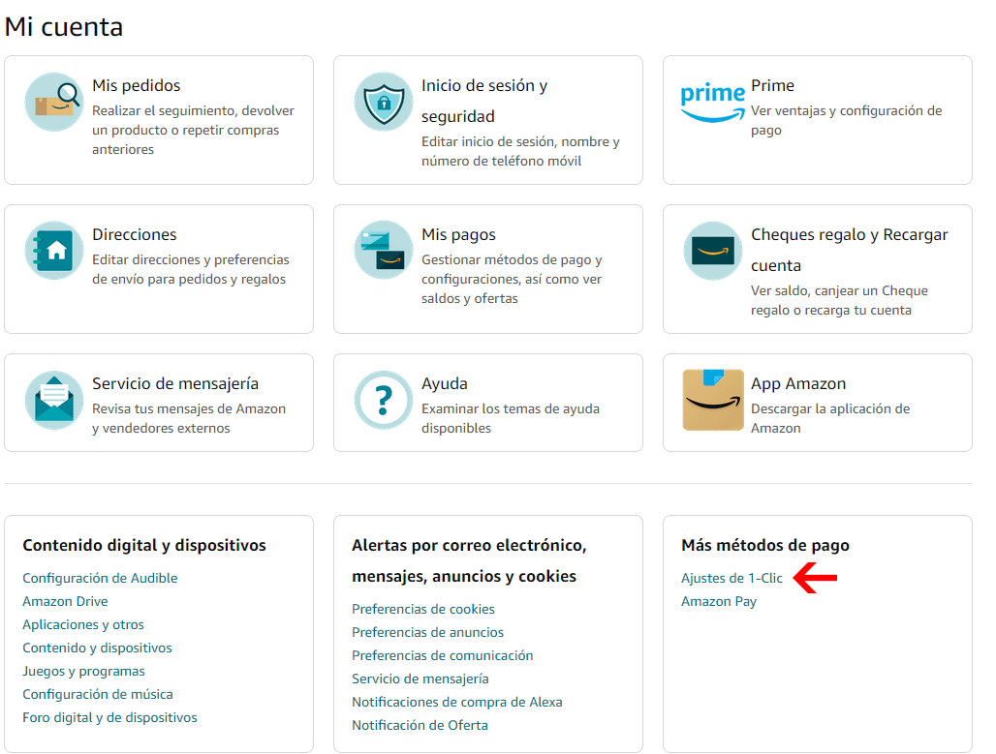
Task: Open Foro digital y de dispositivos link
Action: (109, 718)
